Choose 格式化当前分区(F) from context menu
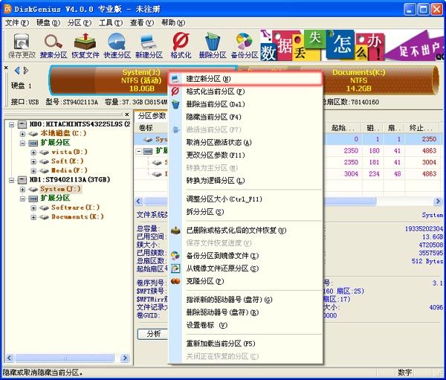 pyautogui.click(x=245, y=91)
